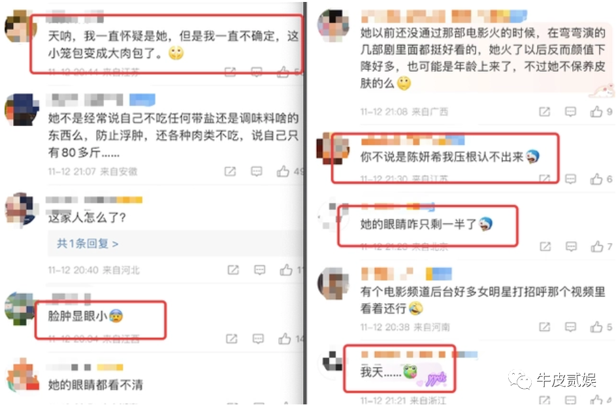Share the comment posted from 安徽

tap(230, 172)
